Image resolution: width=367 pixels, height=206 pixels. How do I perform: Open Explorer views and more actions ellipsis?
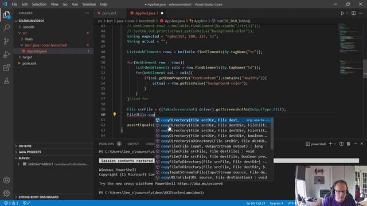(x=87, y=13)
